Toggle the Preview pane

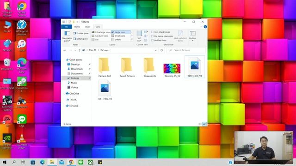[81, 33]
